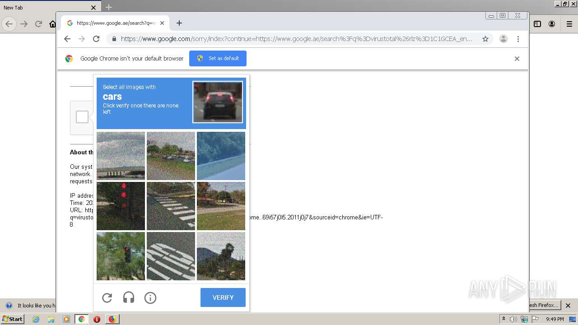
Task: Select the tile showing parked cars by a tree
Action: pos(171,156)
